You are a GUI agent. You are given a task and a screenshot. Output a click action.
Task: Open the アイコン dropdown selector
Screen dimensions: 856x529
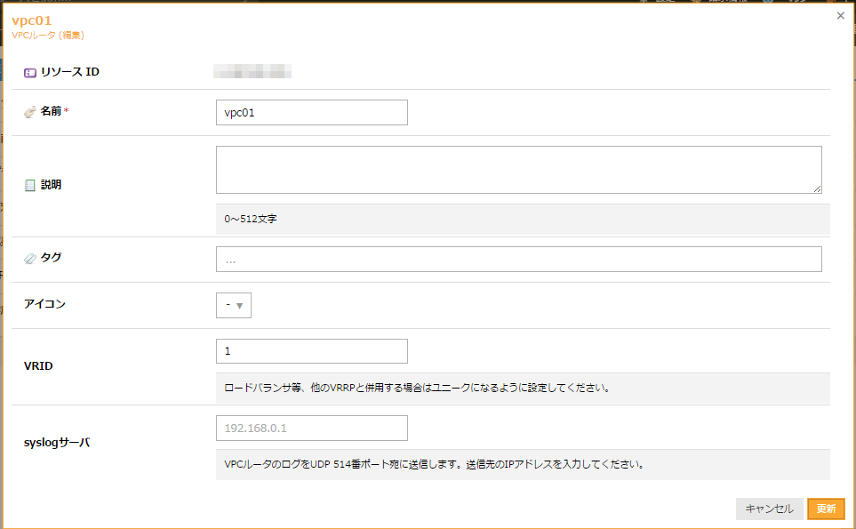point(234,305)
